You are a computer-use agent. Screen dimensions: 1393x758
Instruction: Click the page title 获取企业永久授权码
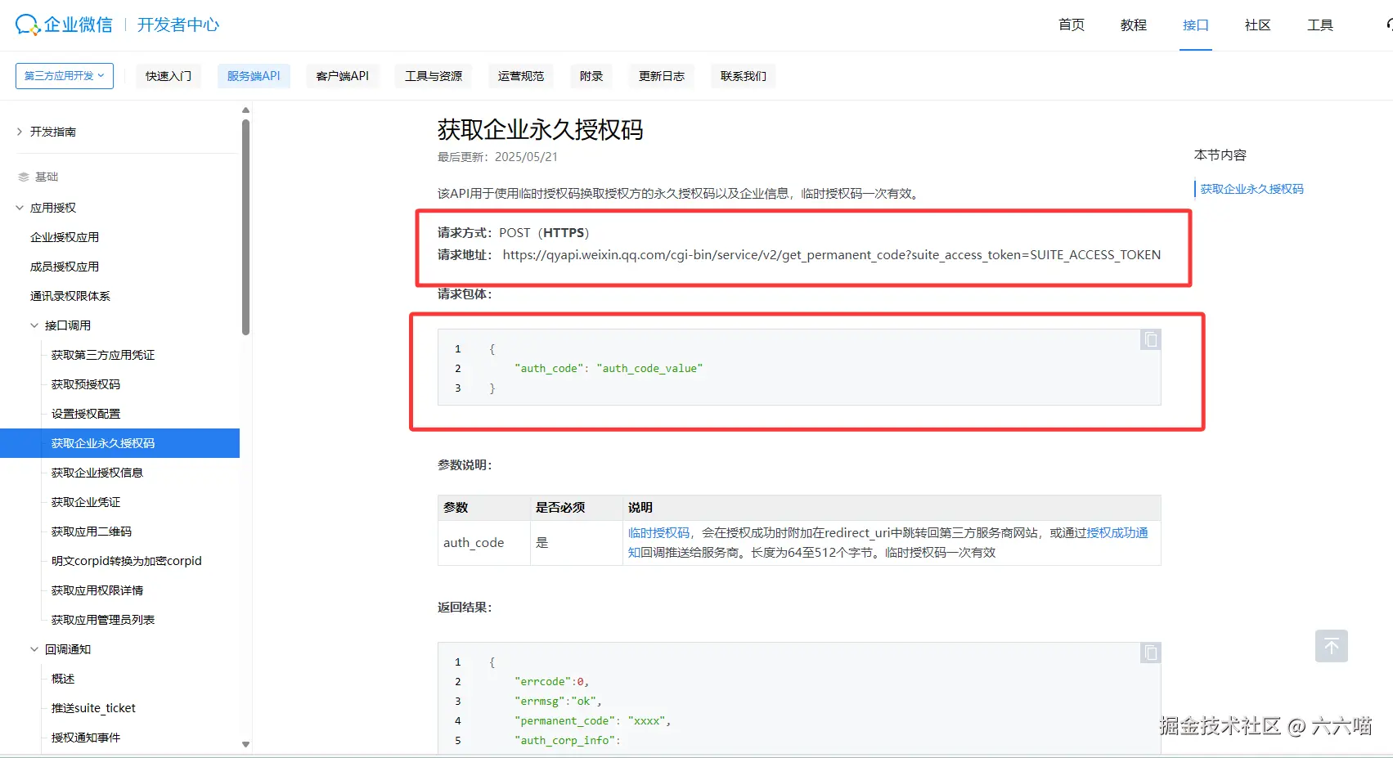tap(541, 130)
